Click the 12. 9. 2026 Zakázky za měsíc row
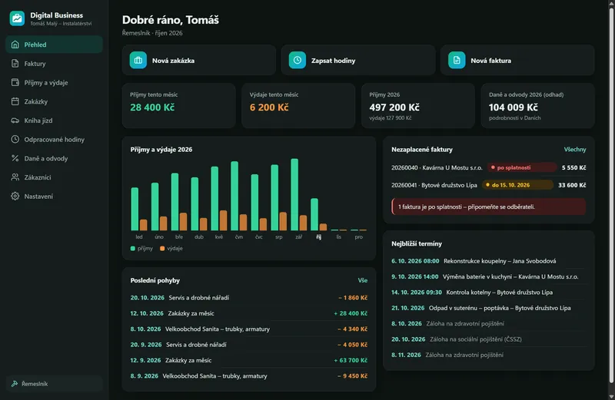 [249, 360]
